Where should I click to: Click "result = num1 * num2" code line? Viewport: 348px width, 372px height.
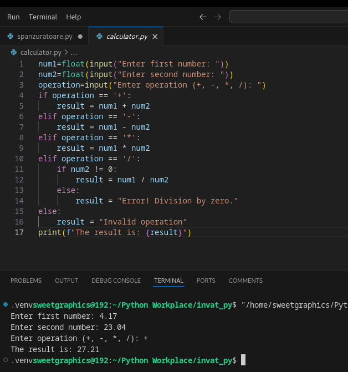(x=104, y=148)
